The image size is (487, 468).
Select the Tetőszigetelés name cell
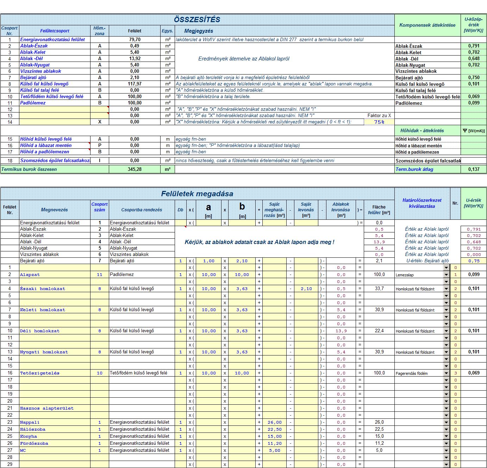click(x=55, y=373)
